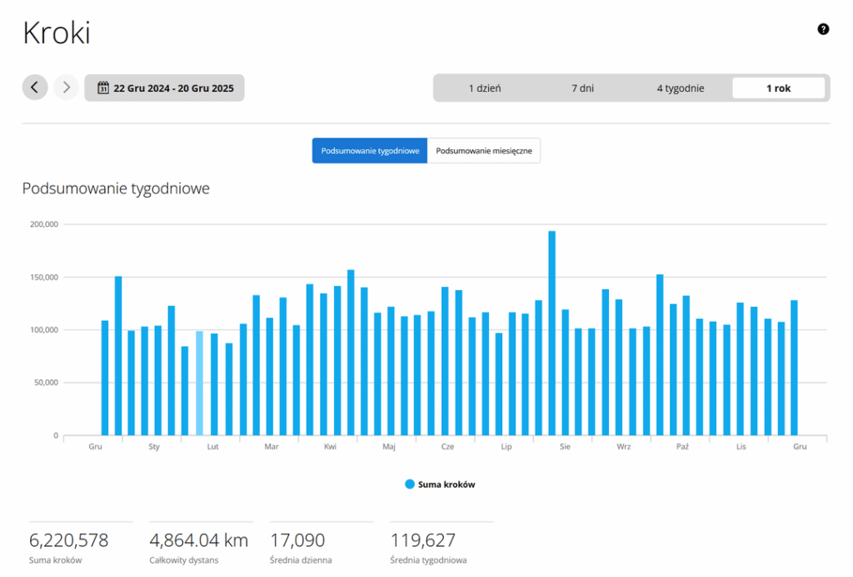The width and height of the screenshot is (853, 577).
Task: Select the Podsumowanie tygodniowe tab
Action: pyautogui.click(x=369, y=150)
